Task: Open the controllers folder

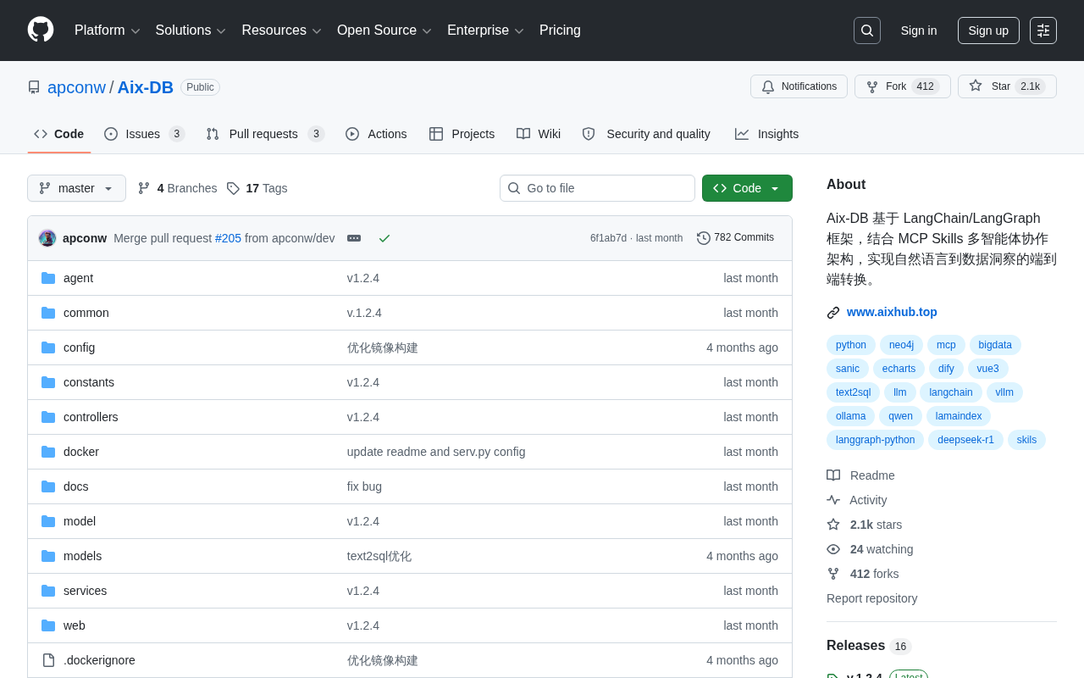Action: [91, 417]
